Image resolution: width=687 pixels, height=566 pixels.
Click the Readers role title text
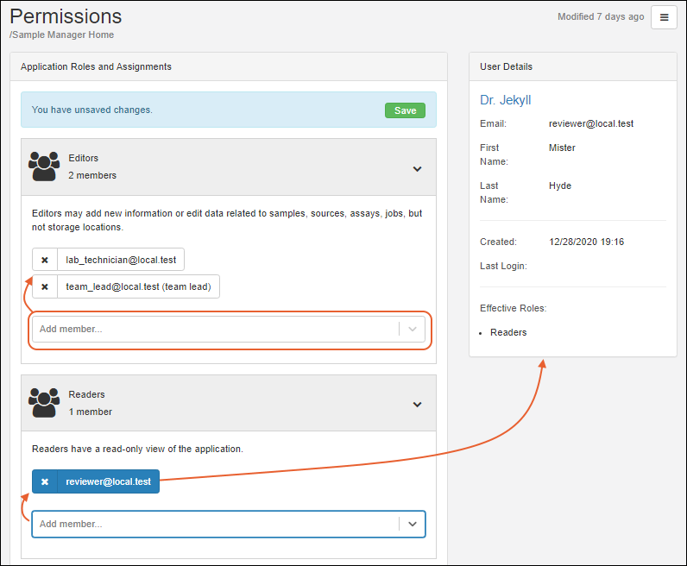(86, 394)
